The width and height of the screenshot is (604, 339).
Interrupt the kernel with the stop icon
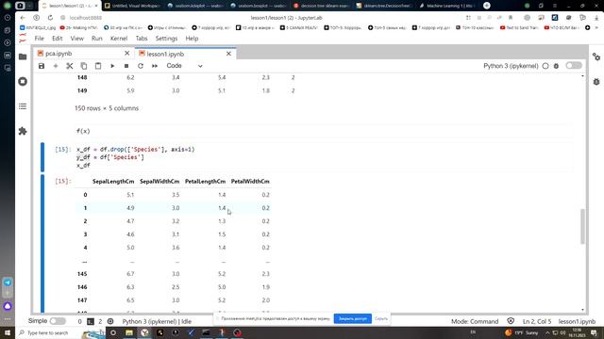[x=126, y=66]
